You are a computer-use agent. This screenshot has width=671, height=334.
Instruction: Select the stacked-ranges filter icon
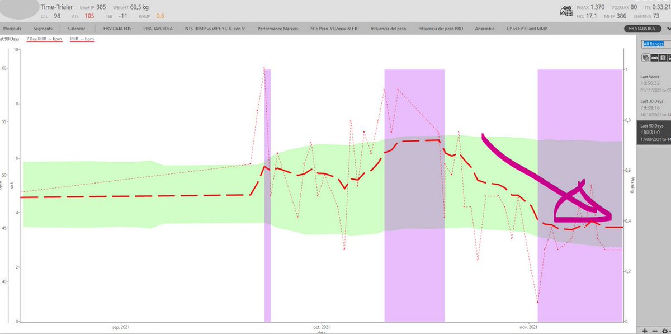tap(646, 58)
